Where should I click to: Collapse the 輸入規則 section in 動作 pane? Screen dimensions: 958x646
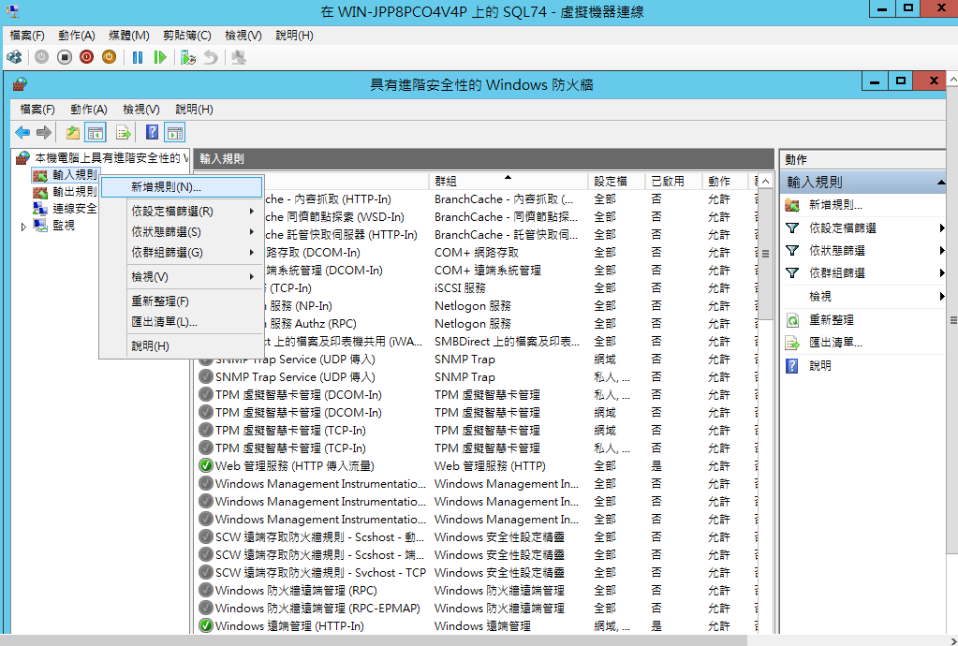click(x=940, y=182)
